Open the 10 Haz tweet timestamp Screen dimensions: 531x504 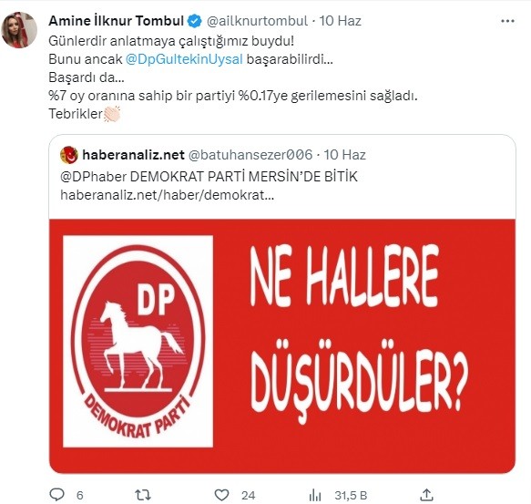click(x=340, y=21)
